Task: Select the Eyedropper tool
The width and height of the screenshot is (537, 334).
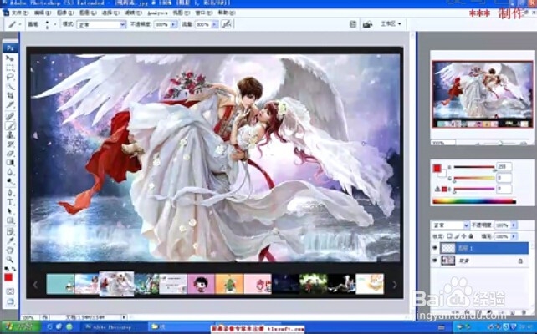Action: click(x=10, y=240)
